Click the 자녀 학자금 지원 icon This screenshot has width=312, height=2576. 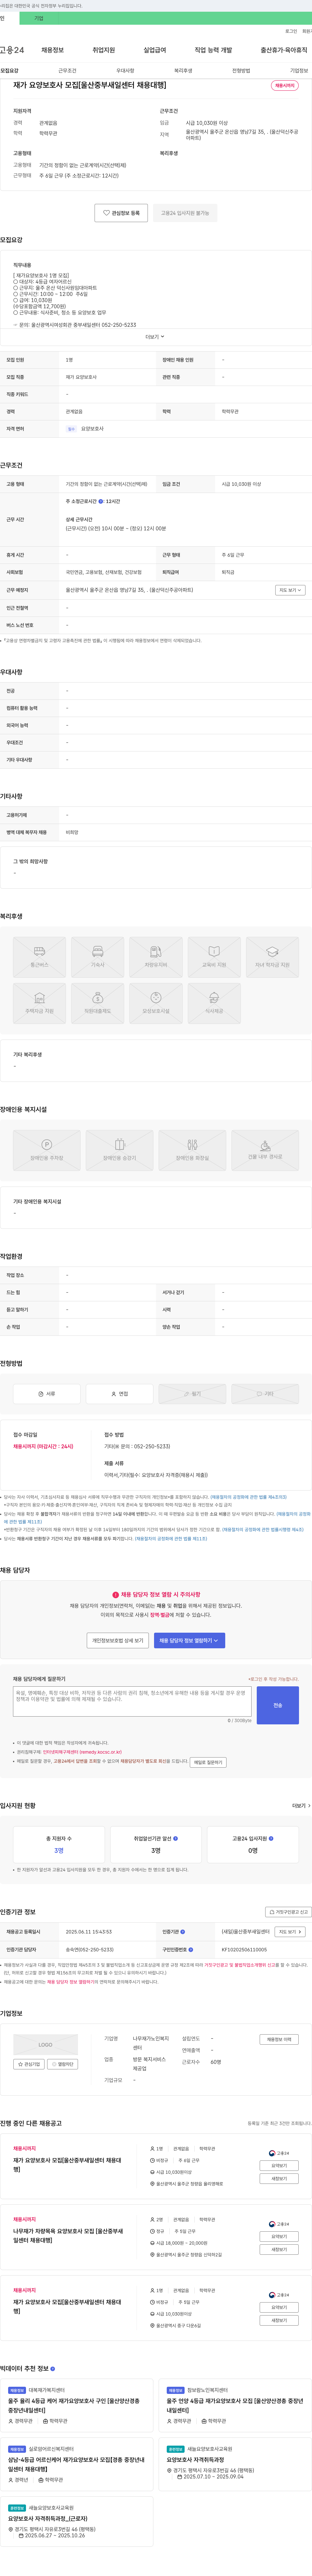pyautogui.click(x=272, y=957)
